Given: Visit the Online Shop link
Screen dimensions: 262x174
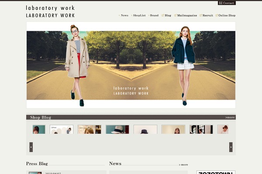Looking at the screenshot, I should (x=227, y=15).
